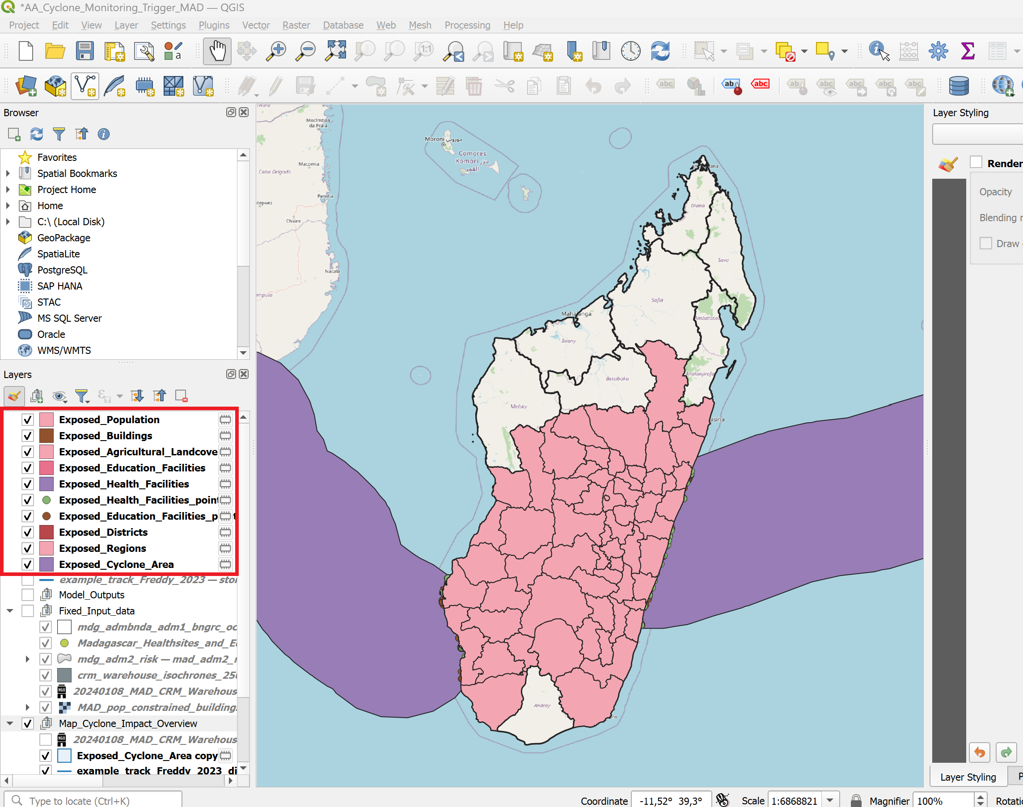Click the Open Layer Styling paintbrush icon
1023x807 pixels.
pos(14,396)
